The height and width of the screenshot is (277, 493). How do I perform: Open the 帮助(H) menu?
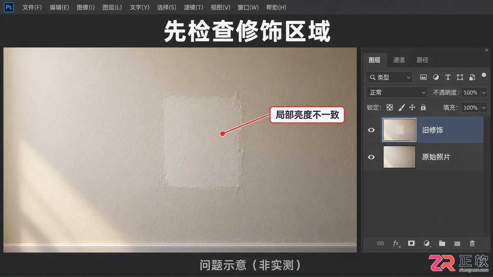[276, 7]
